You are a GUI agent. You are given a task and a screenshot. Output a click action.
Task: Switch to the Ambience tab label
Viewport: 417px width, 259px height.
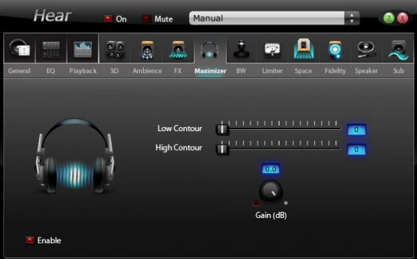click(x=147, y=71)
